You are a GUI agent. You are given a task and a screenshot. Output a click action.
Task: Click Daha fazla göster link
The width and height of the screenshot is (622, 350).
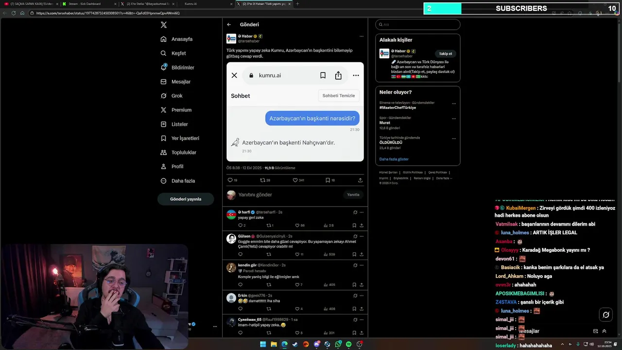[x=394, y=159]
